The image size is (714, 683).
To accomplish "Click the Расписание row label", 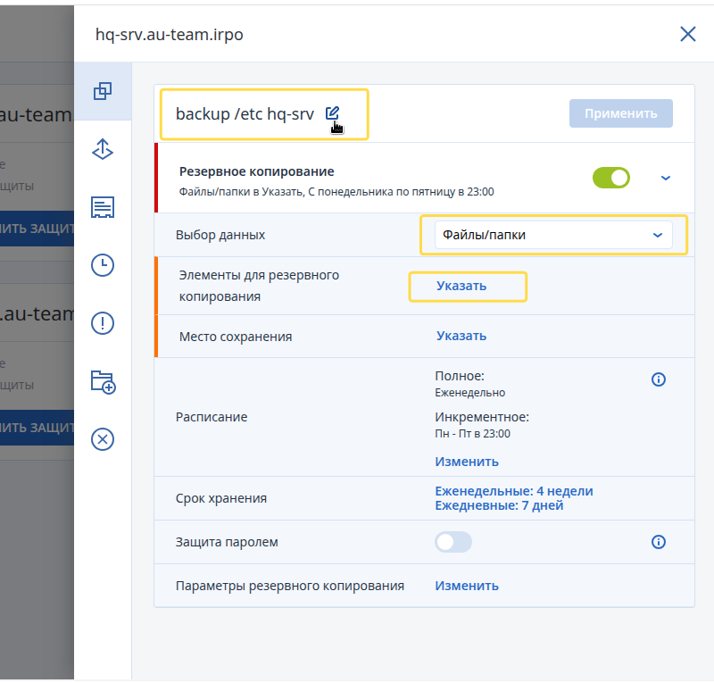I will pyautogui.click(x=212, y=417).
